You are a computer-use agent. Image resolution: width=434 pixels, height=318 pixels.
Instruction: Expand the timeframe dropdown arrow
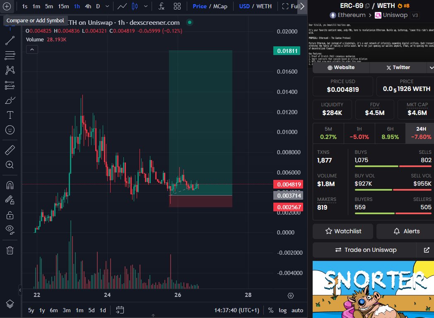(x=107, y=6)
